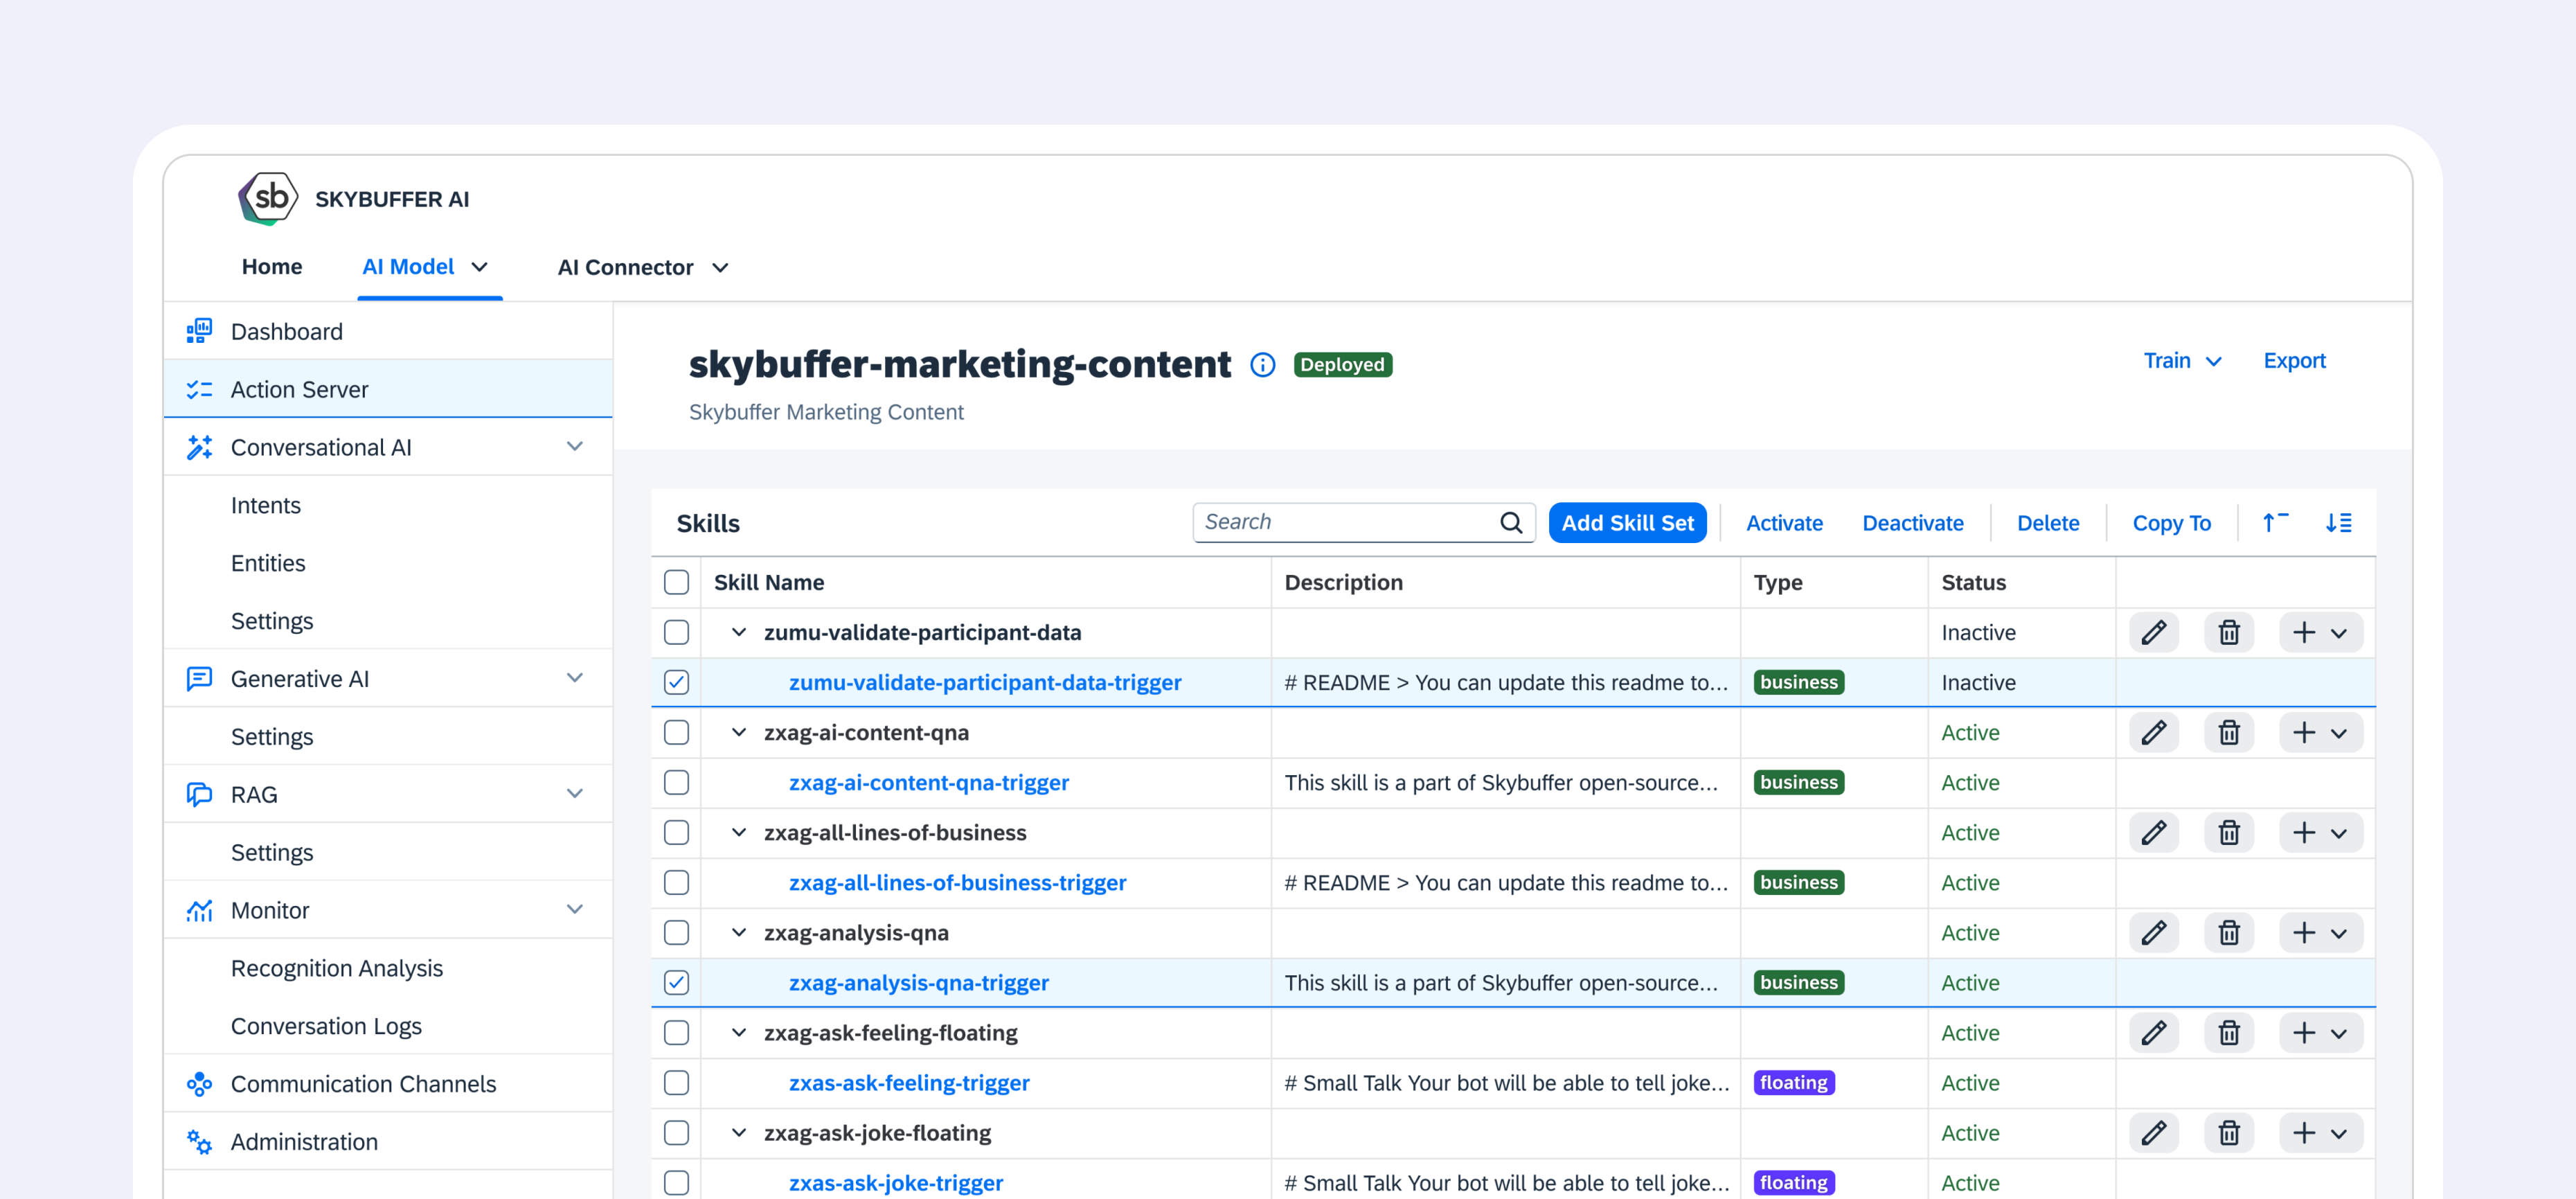Image resolution: width=2576 pixels, height=1199 pixels.
Task: Delete the zxag-ask-feeling-floating skill set
Action: click(2228, 1032)
